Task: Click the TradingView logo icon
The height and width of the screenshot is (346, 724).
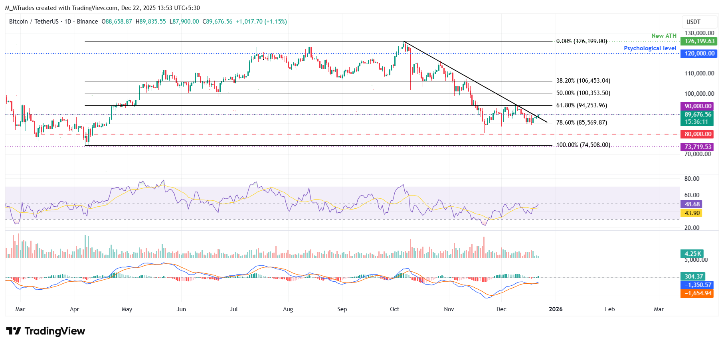Action: click(14, 331)
